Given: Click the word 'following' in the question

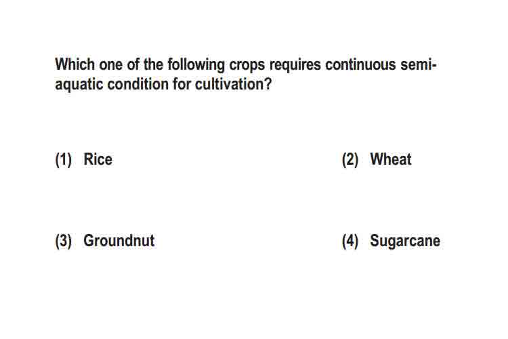Looking at the screenshot, I should (196, 65).
